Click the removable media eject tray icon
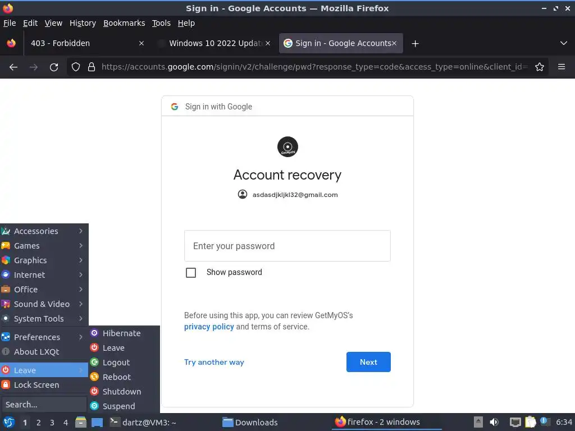 pos(478,422)
